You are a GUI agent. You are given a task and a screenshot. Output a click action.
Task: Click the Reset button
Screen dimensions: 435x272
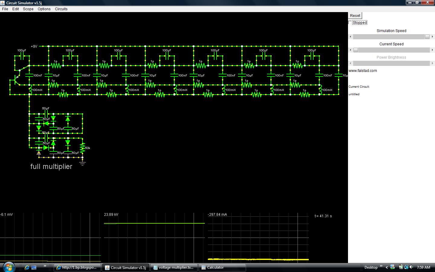(355, 15)
